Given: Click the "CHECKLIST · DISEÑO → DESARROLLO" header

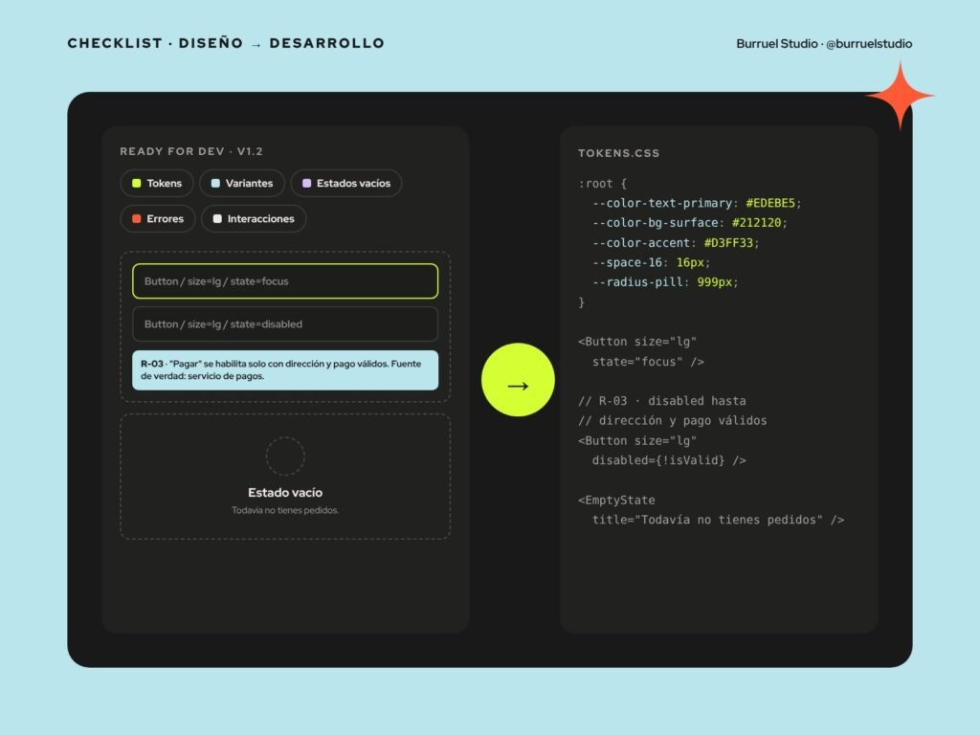Looking at the screenshot, I should click(226, 43).
